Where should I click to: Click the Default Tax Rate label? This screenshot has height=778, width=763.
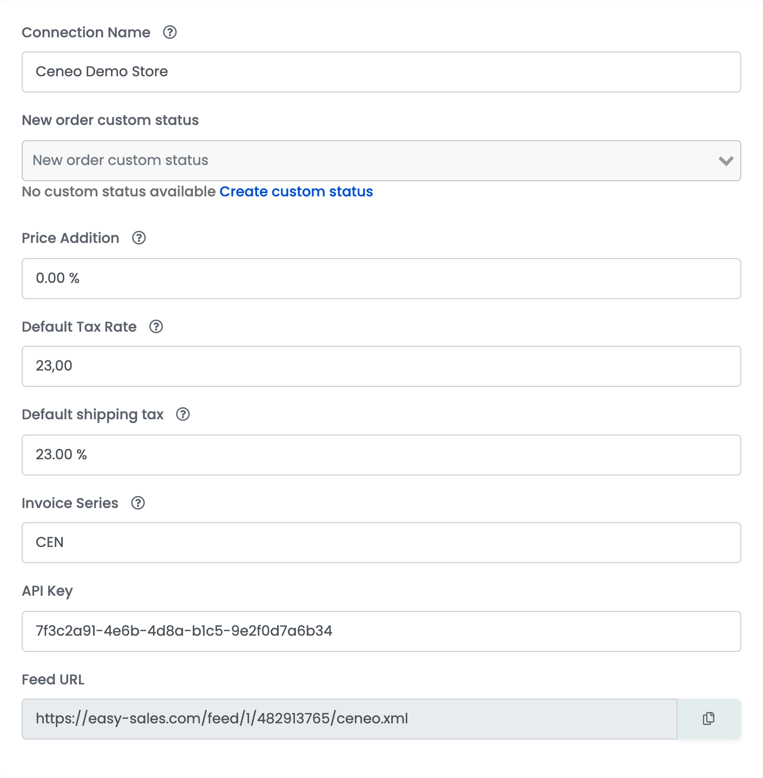point(79,327)
